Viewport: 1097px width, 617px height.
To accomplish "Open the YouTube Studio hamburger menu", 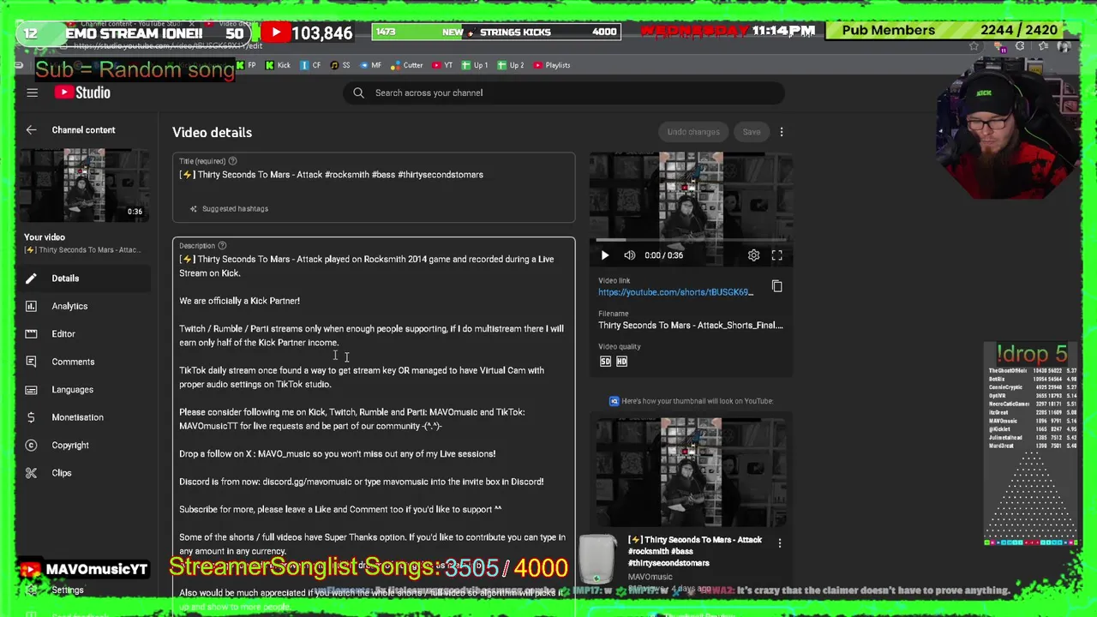I will tap(32, 93).
